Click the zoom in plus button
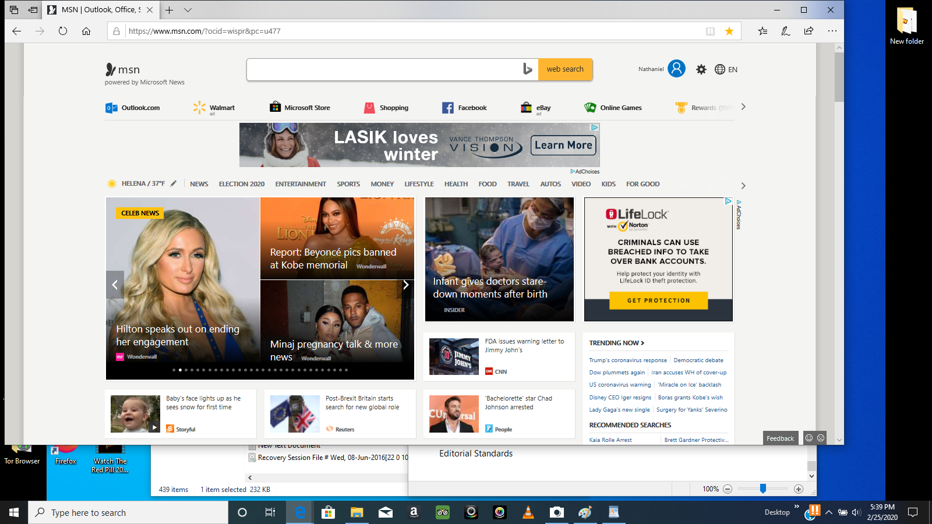This screenshot has width=932, height=524. tap(799, 489)
